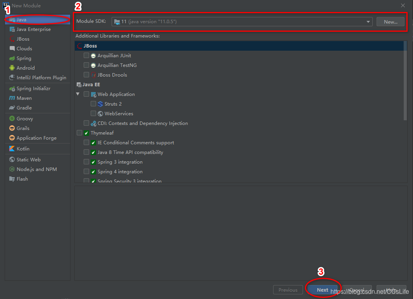Pick the Android robot icon

click(x=12, y=68)
